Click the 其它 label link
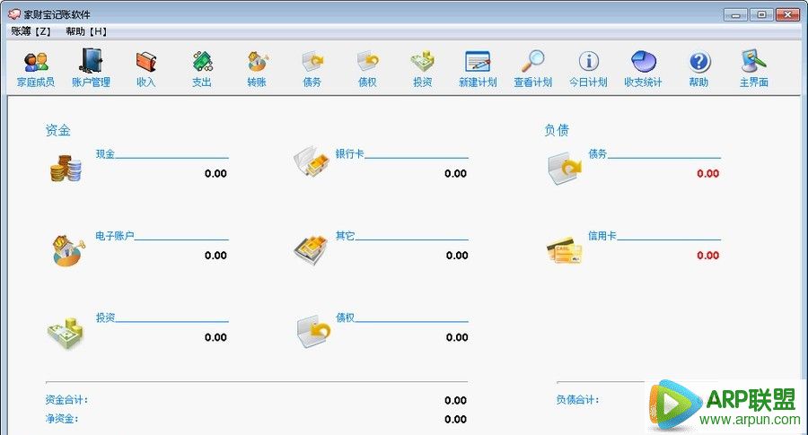The image size is (808, 435). [345, 236]
